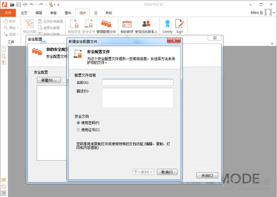The height and width of the screenshot is (197, 277).
Task: Open the orange attachments icon in the left sidebar
Action: [4, 62]
